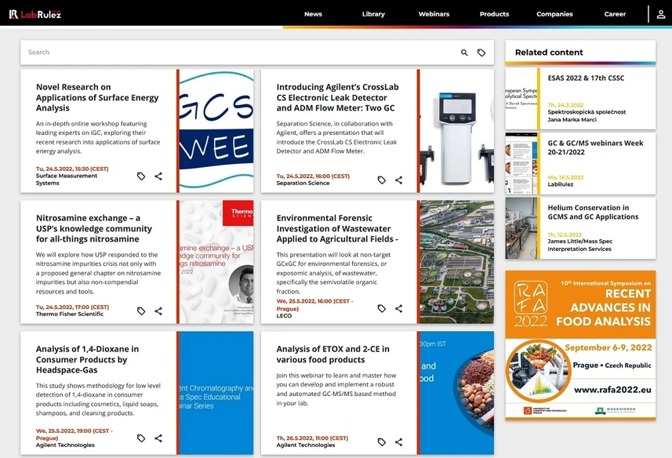Share the Nitrosamine exchange webinar
This screenshot has height=458, width=672.
click(158, 311)
